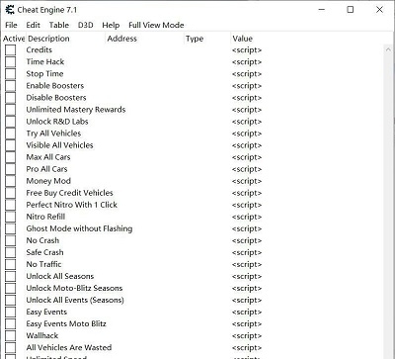
Task: Select the Safe Crash row
Action: coord(44,252)
